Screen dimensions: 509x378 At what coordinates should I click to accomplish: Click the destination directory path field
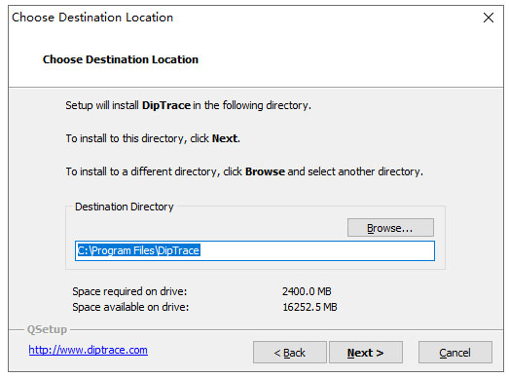255,250
